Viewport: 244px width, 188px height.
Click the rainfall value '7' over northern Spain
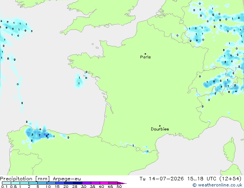point(40,135)
